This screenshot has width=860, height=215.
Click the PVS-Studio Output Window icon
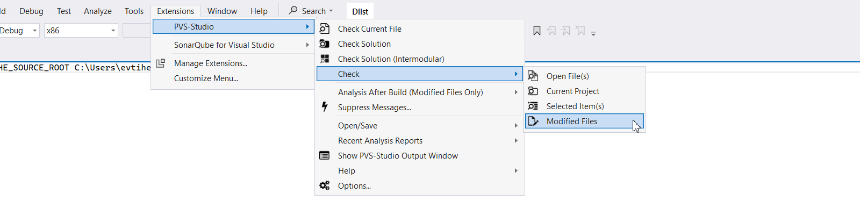click(x=325, y=155)
